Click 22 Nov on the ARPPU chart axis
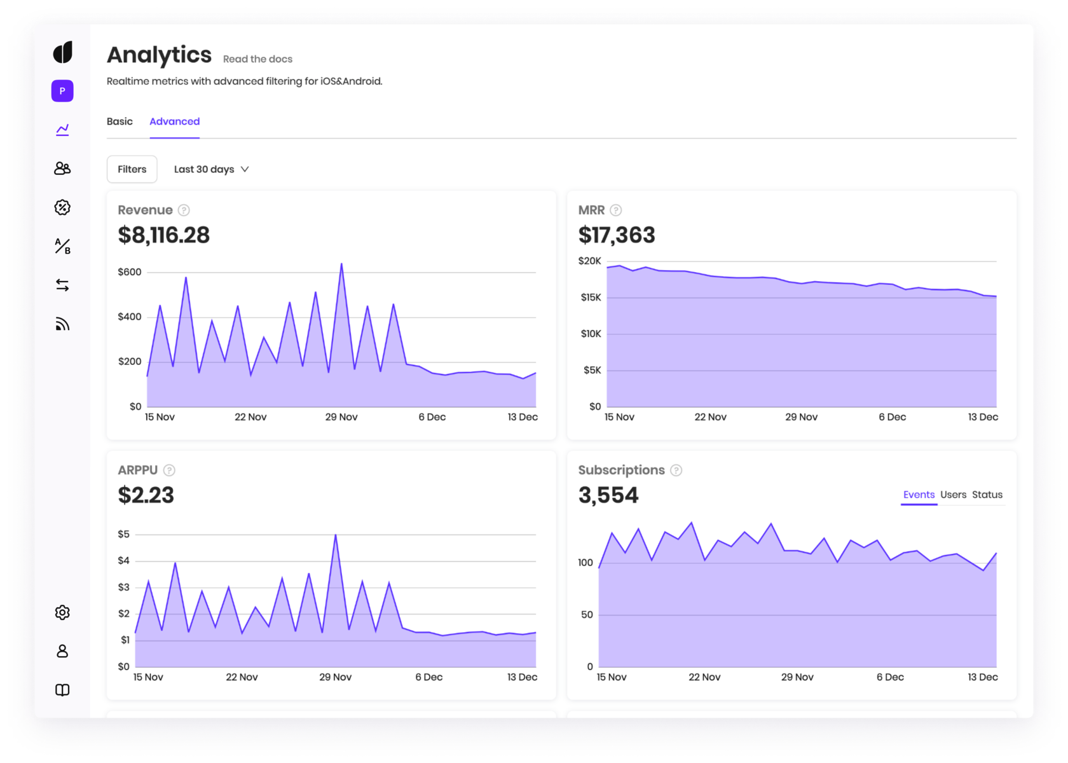Screen dimensions: 1068x763 click(242, 677)
